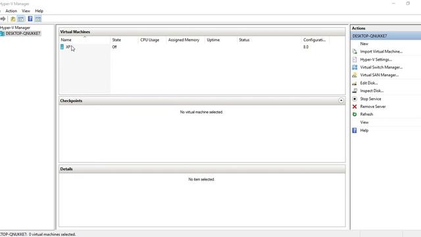Open Hyper-V Settings... action
Image resolution: width=421 pixels, height=237 pixels.
click(376, 60)
